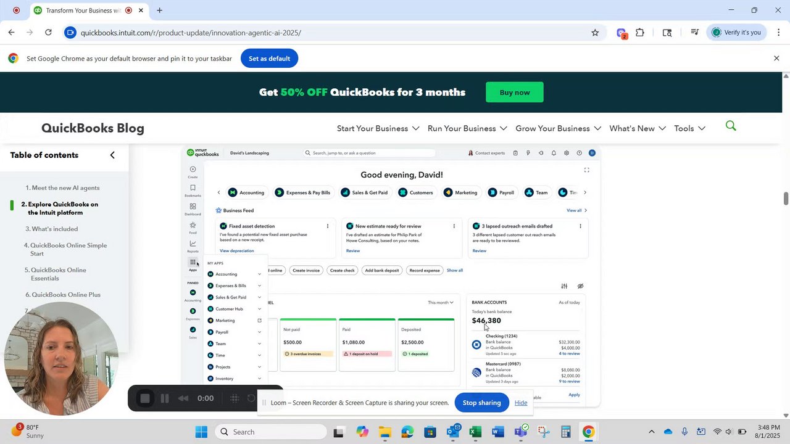Open the Outlook icon in the taskbar
The height and width of the screenshot is (444, 790).
(x=453, y=432)
